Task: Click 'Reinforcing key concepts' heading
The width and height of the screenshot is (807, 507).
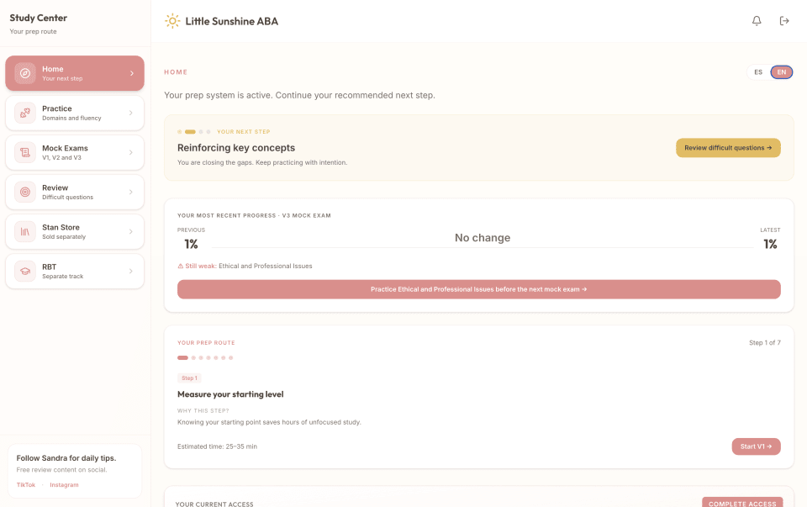Action: pos(236,148)
